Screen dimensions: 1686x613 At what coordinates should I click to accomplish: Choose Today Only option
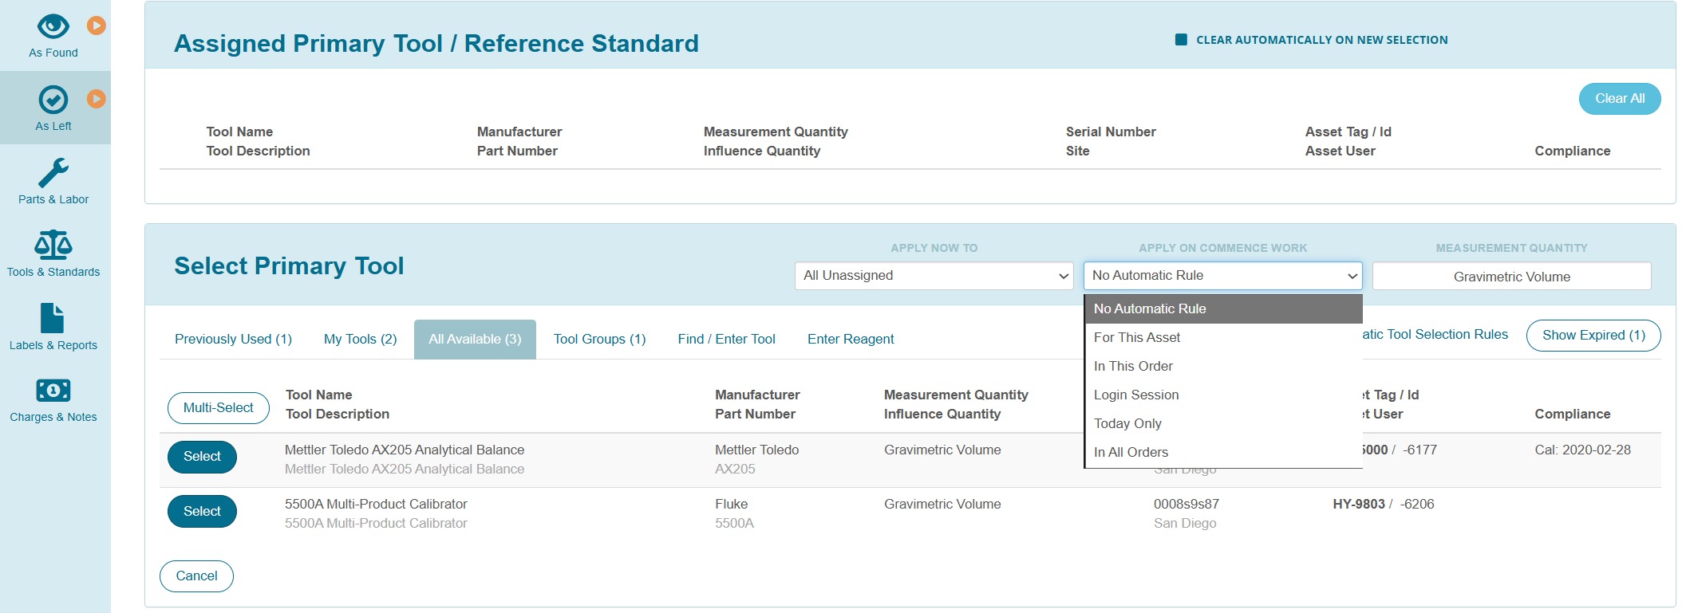1223,423
